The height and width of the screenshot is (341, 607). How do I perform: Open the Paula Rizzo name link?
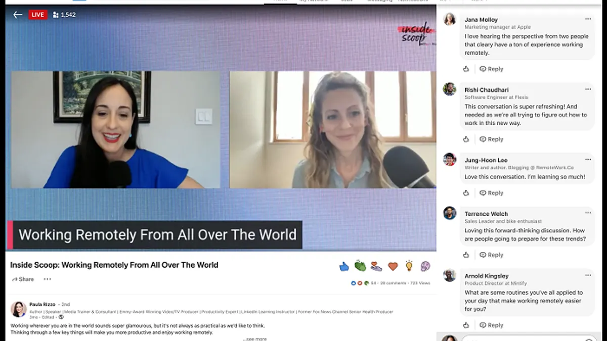[42, 305]
